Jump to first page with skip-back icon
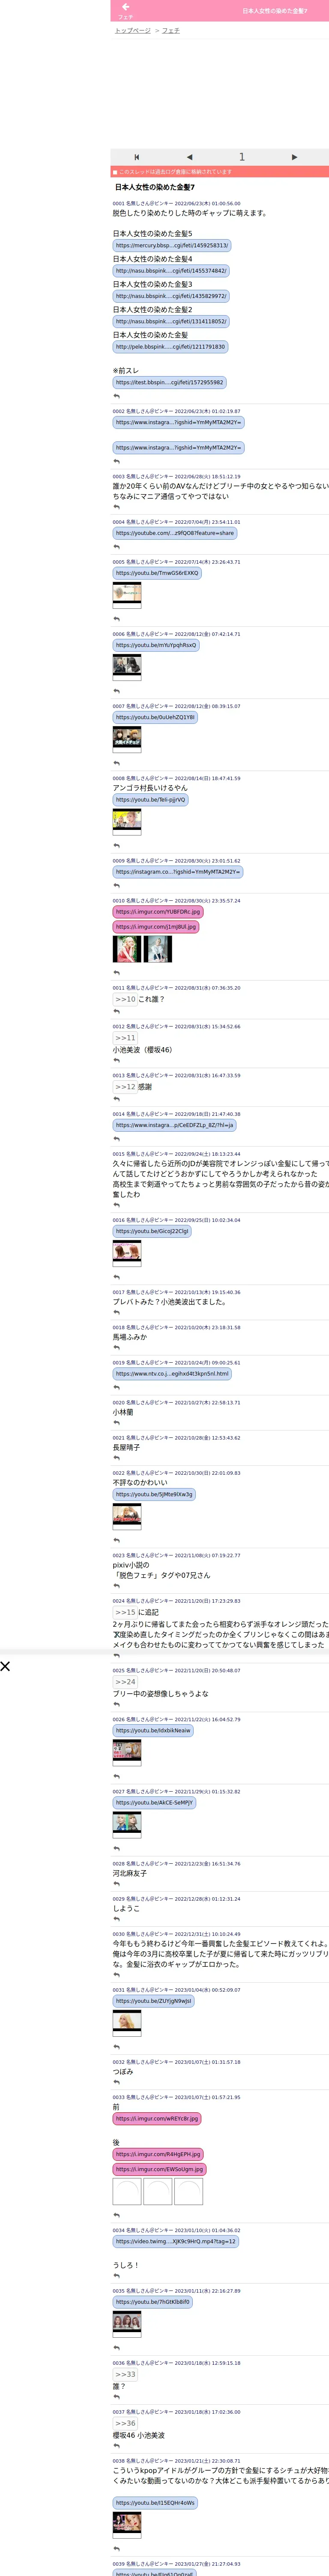The width and height of the screenshot is (329, 2576). [137, 157]
